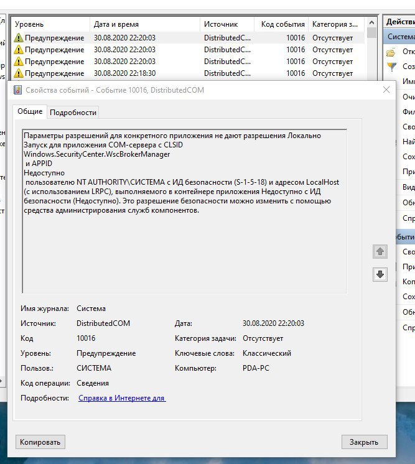Viewport: 415px width, 464px height.
Task: Click the Закрыть button
Action: click(364, 442)
